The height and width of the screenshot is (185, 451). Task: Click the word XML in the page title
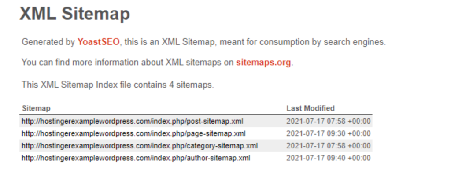pyautogui.click(x=37, y=14)
